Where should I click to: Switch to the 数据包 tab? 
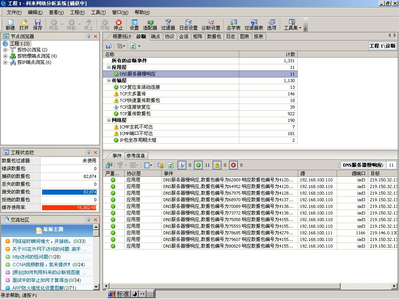(214, 37)
